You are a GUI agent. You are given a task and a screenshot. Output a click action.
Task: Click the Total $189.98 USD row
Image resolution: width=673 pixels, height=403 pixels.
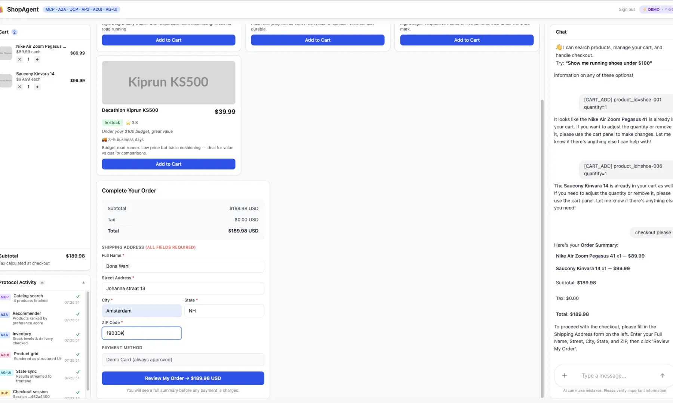[183, 231]
